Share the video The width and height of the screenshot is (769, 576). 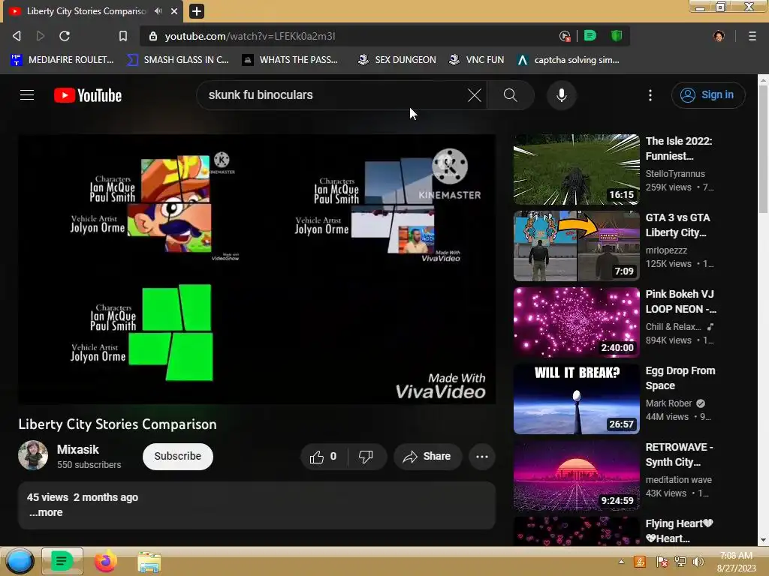tap(427, 457)
